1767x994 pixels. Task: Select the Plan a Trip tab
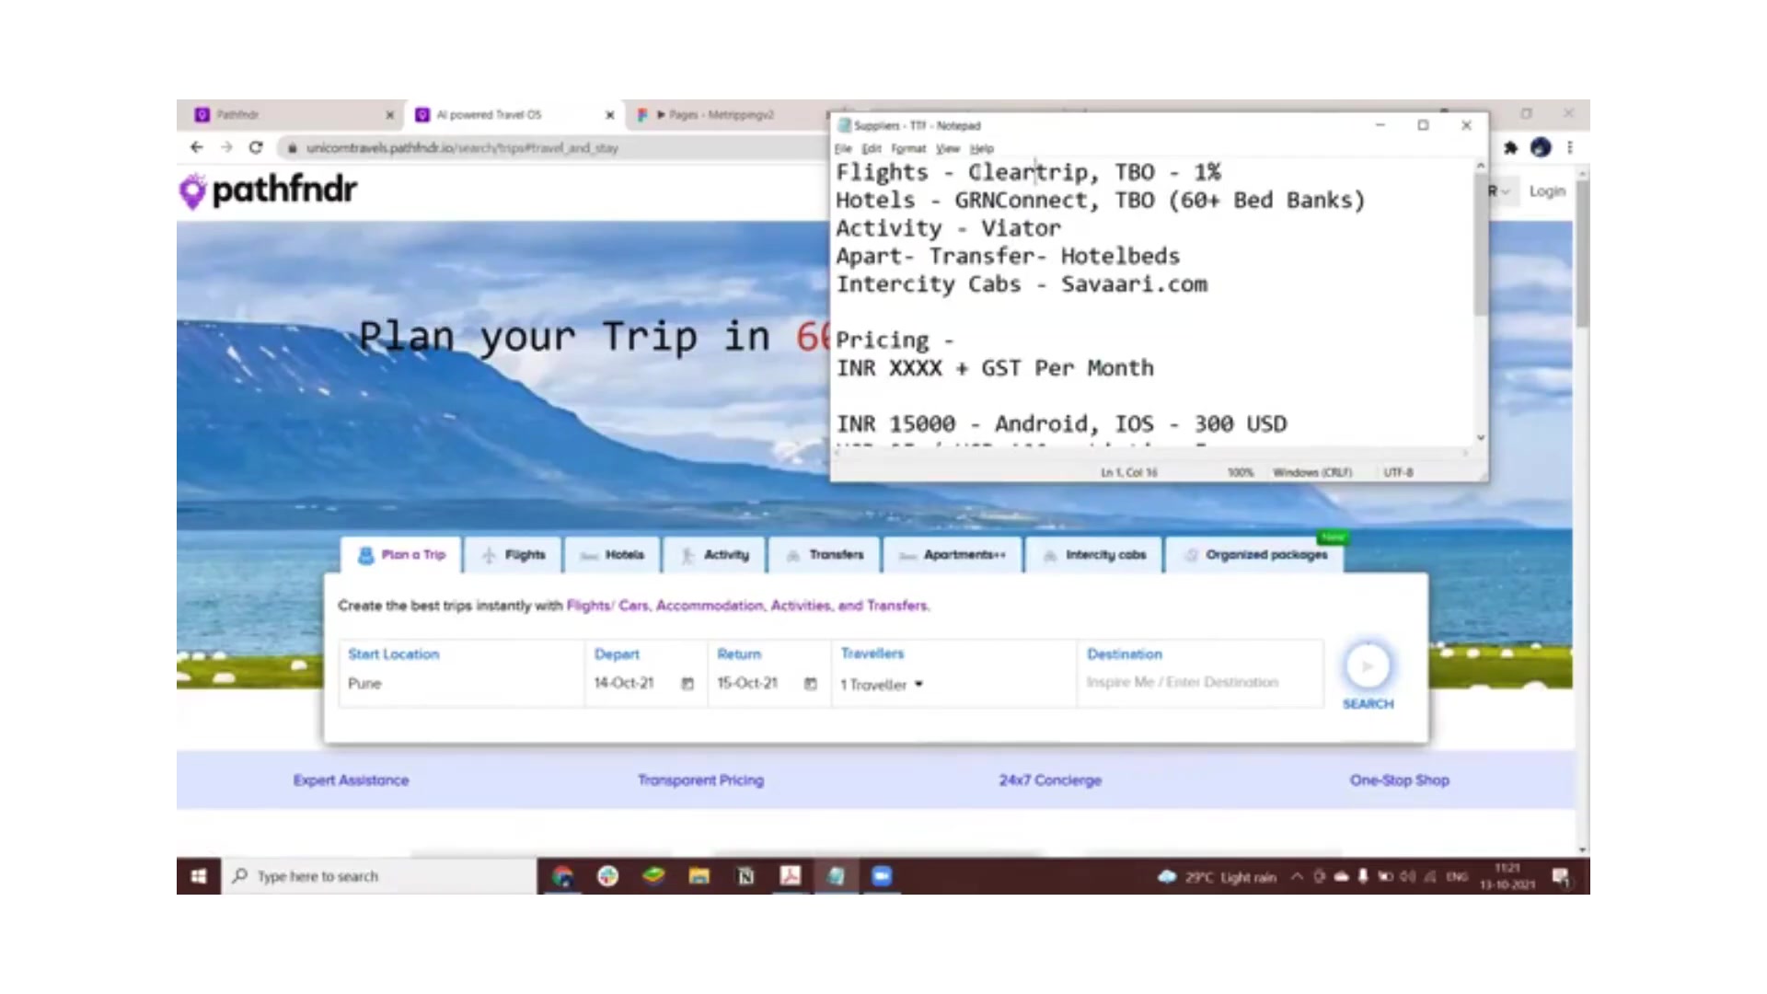[402, 555]
